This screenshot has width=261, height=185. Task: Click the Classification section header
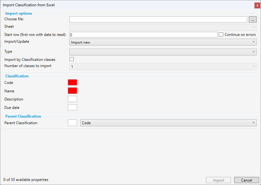point(17,76)
